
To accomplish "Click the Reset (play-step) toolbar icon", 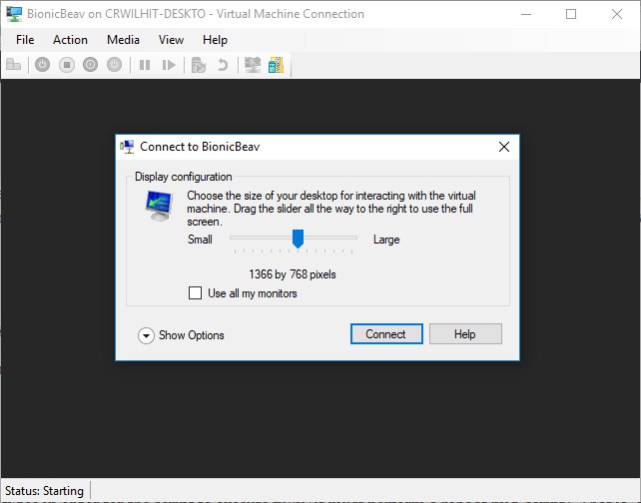I will (x=169, y=65).
